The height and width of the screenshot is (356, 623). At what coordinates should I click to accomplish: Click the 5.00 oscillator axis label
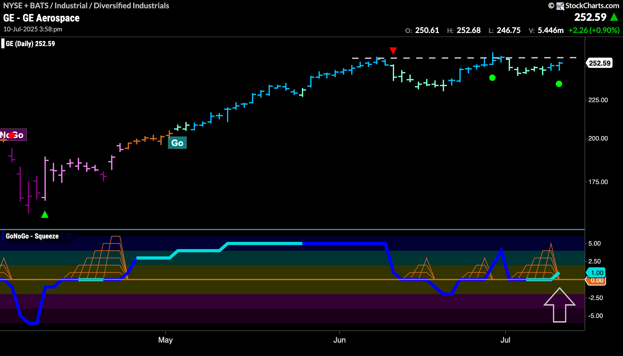point(595,243)
